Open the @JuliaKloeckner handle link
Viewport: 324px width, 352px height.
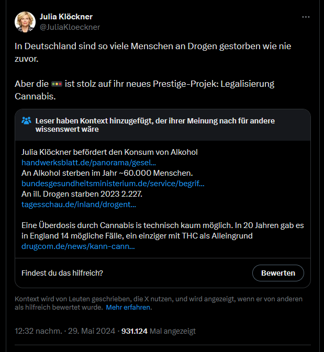[x=70, y=27]
